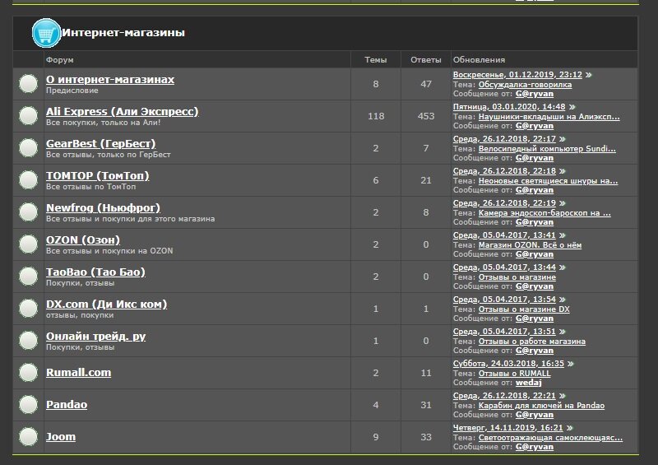This screenshot has width=658, height=465.
Task: Open OZON (Озон) forum
Action: click(83, 239)
